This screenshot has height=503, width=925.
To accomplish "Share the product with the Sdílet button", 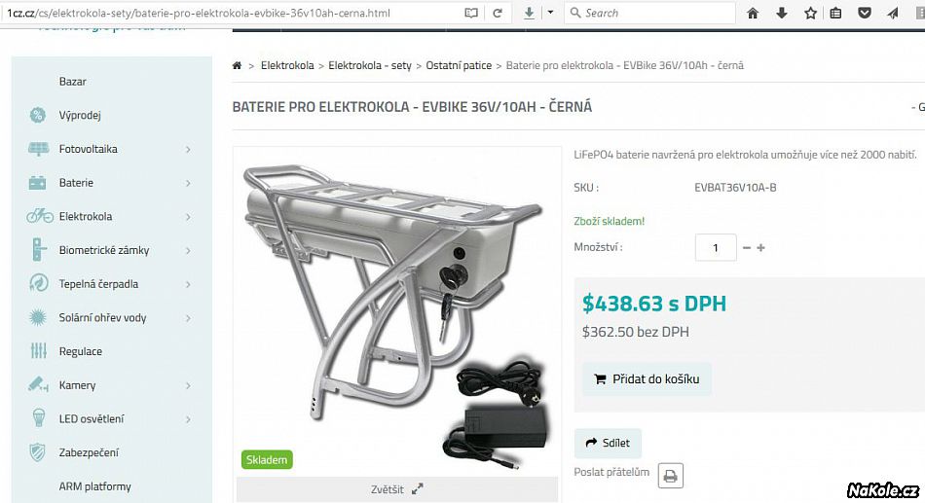I will (608, 443).
